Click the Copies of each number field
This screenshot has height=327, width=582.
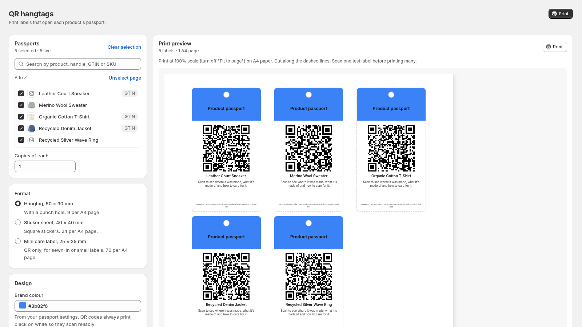tap(45, 166)
